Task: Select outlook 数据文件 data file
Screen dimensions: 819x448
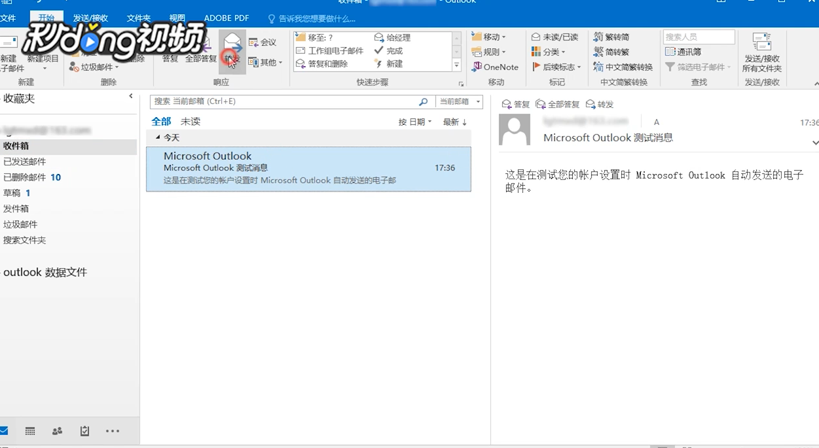Action: point(45,272)
